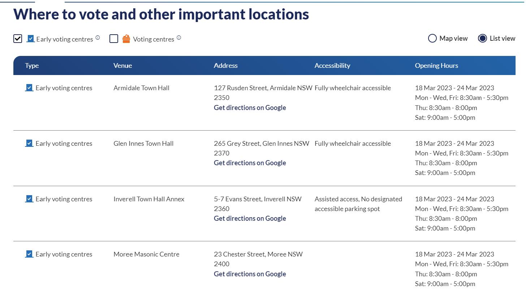Click the blue tick icon in Inverell Town Hall Annex row

(29, 198)
